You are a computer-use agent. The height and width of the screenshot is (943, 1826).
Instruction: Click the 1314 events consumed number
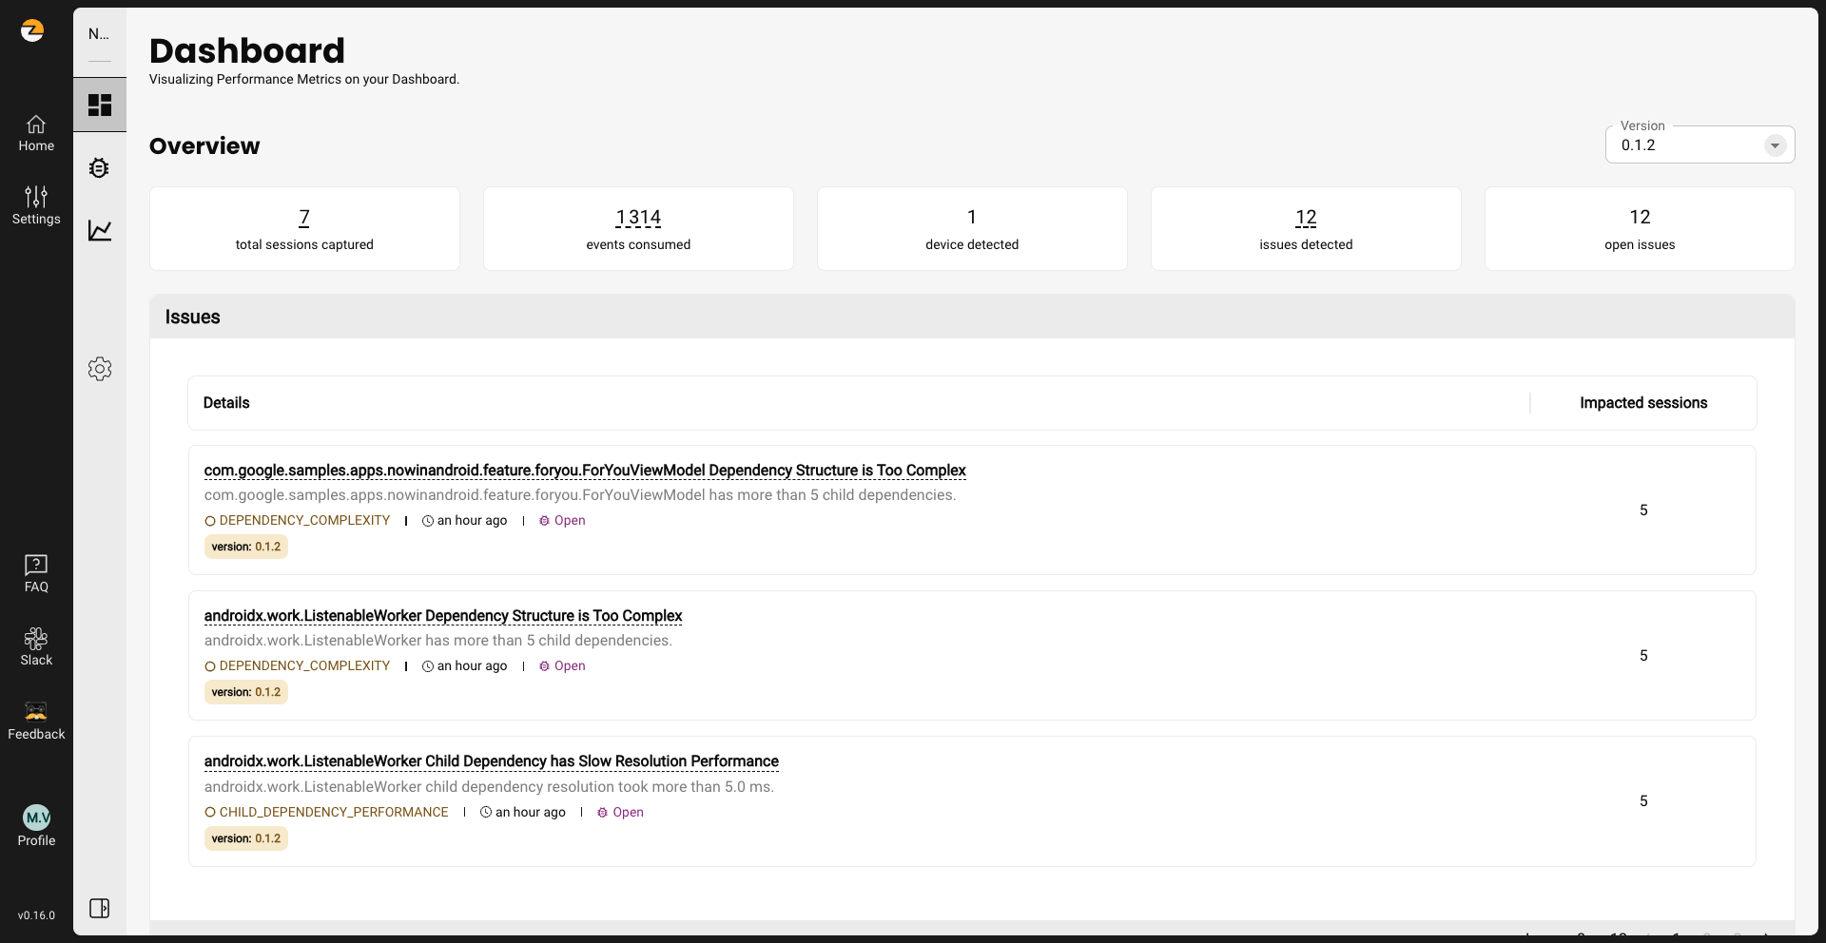coord(638,218)
